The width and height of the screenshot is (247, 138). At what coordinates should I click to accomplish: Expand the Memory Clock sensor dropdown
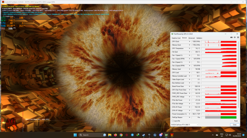click(189, 45)
